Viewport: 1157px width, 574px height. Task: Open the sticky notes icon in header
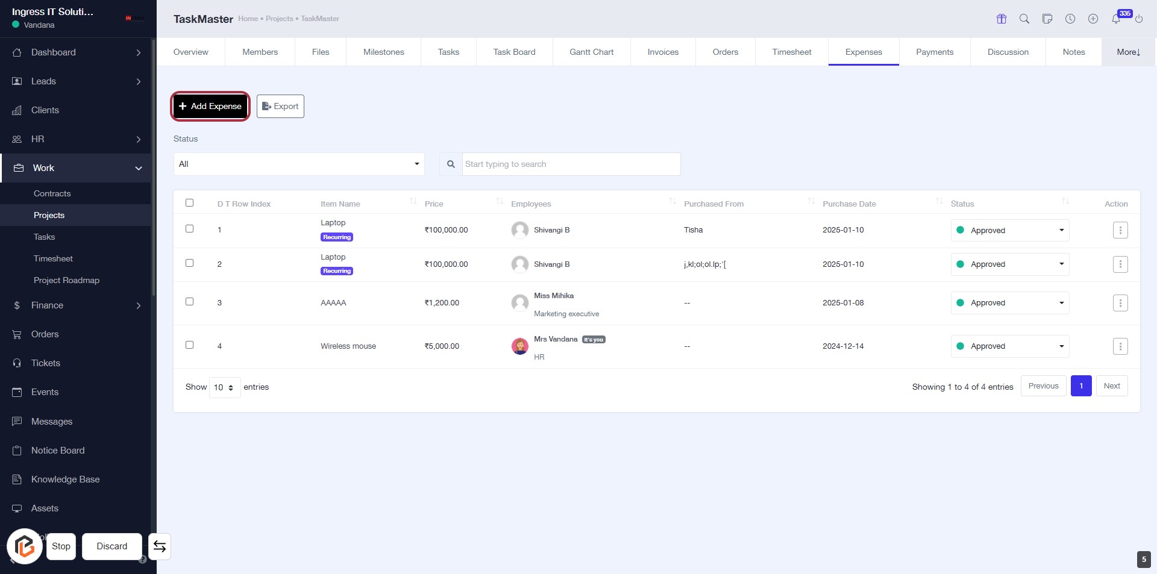point(1047,19)
